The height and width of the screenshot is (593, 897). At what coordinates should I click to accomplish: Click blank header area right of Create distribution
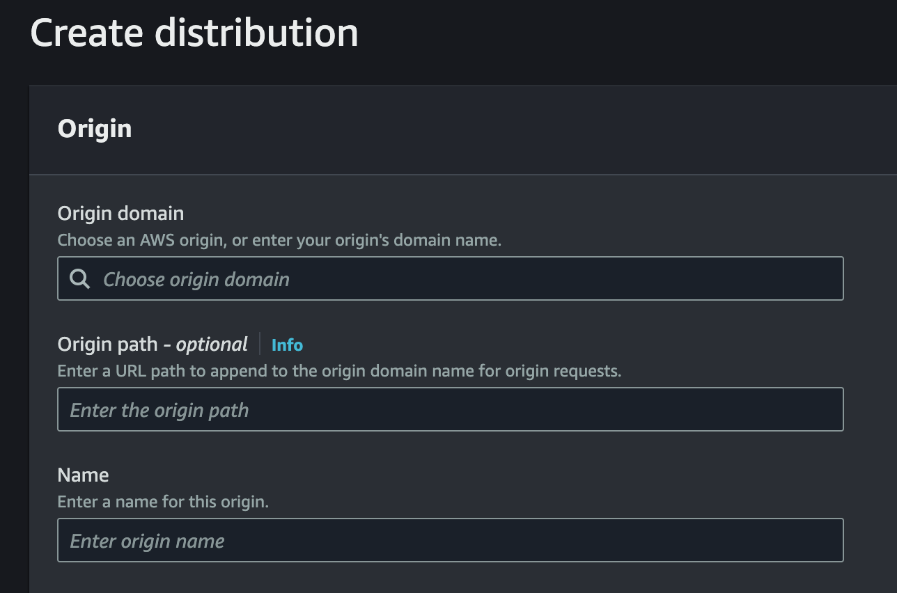point(627,35)
